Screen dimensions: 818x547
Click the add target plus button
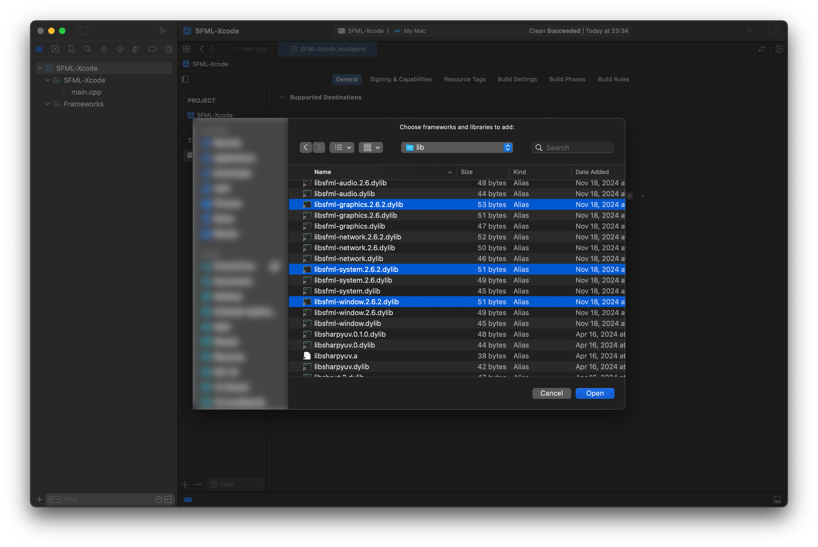point(185,484)
